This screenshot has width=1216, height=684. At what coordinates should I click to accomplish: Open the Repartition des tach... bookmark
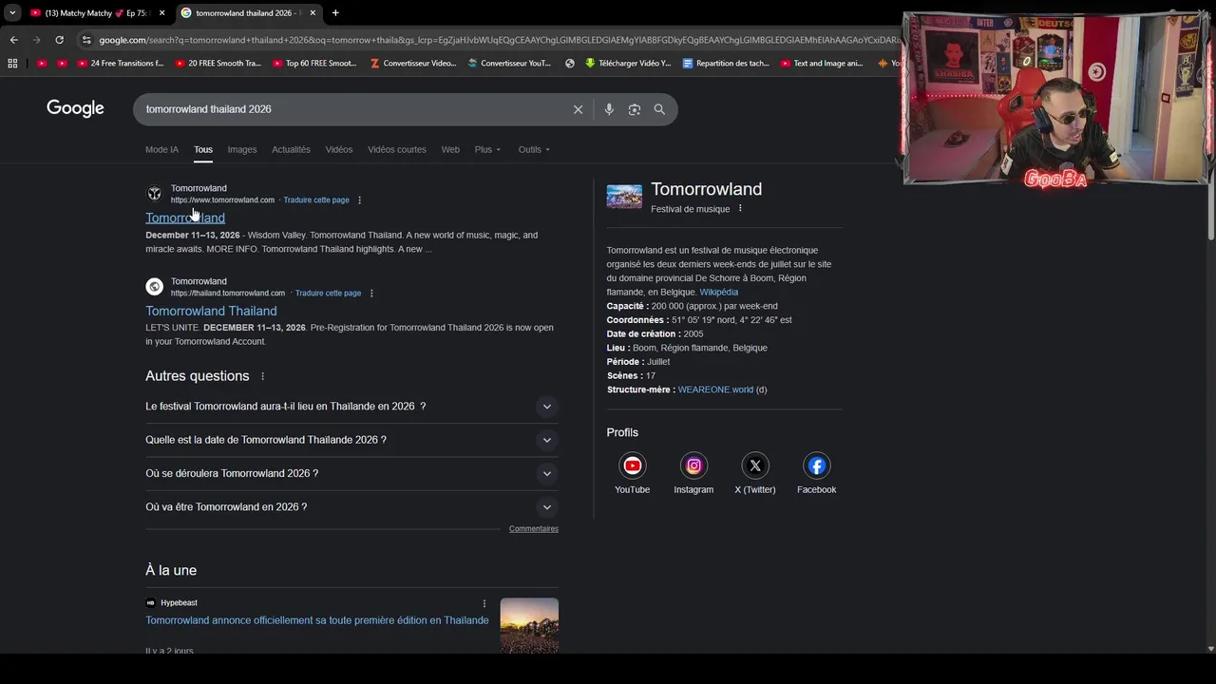[726, 64]
